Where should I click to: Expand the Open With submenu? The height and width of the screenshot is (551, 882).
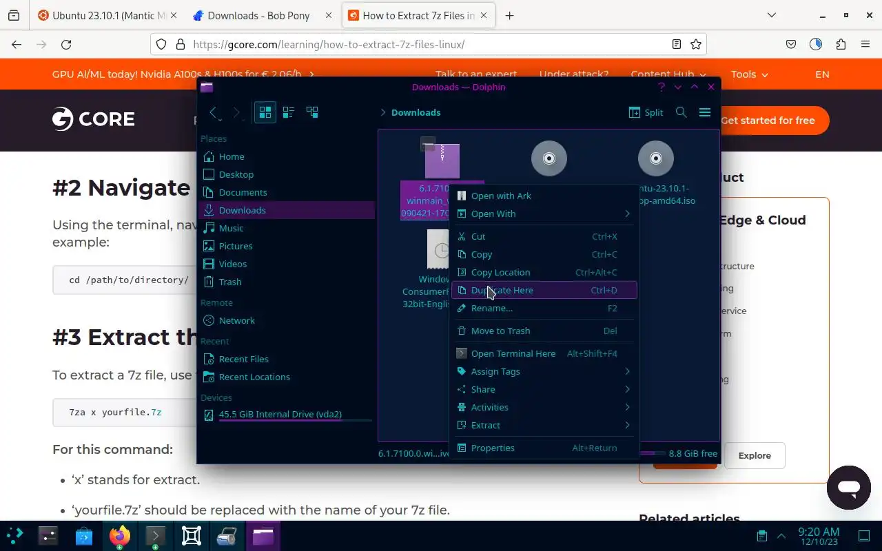pyautogui.click(x=544, y=214)
